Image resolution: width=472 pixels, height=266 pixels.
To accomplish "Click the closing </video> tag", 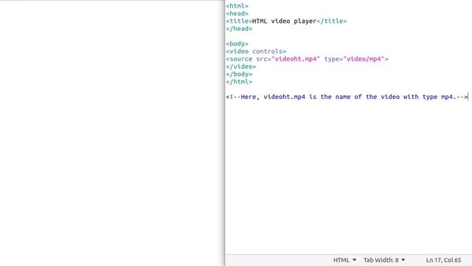I will (x=241, y=66).
